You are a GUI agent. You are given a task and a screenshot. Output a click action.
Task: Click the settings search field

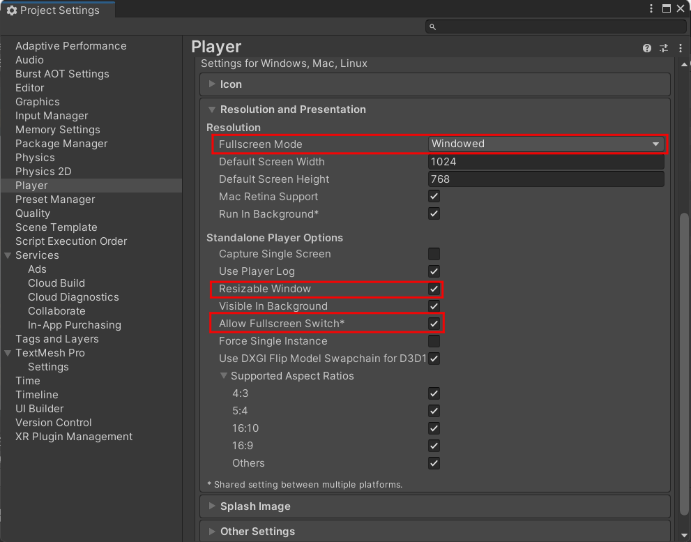coord(556,27)
